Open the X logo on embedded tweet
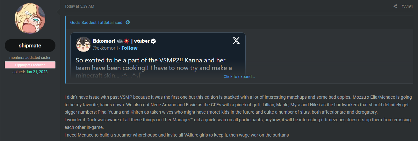This screenshot has width=418, height=141. click(x=236, y=41)
